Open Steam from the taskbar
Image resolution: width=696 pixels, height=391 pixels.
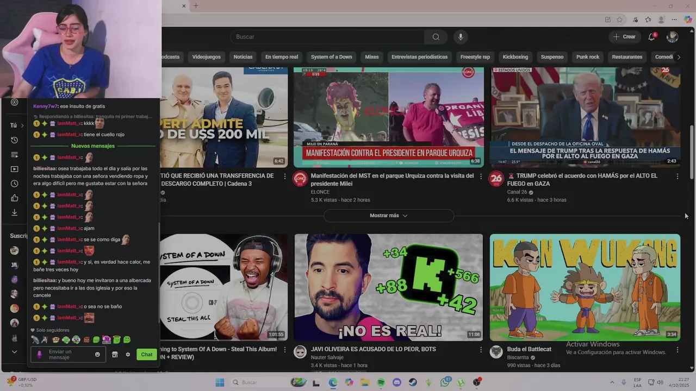pos(413,382)
